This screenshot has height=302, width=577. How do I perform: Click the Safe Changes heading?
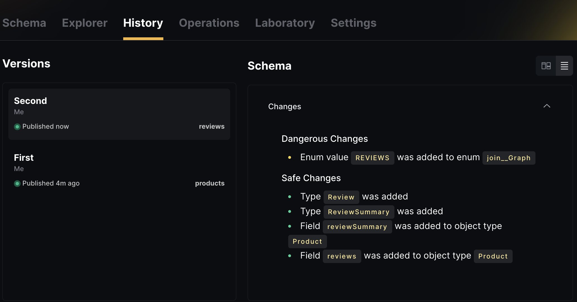click(x=311, y=178)
